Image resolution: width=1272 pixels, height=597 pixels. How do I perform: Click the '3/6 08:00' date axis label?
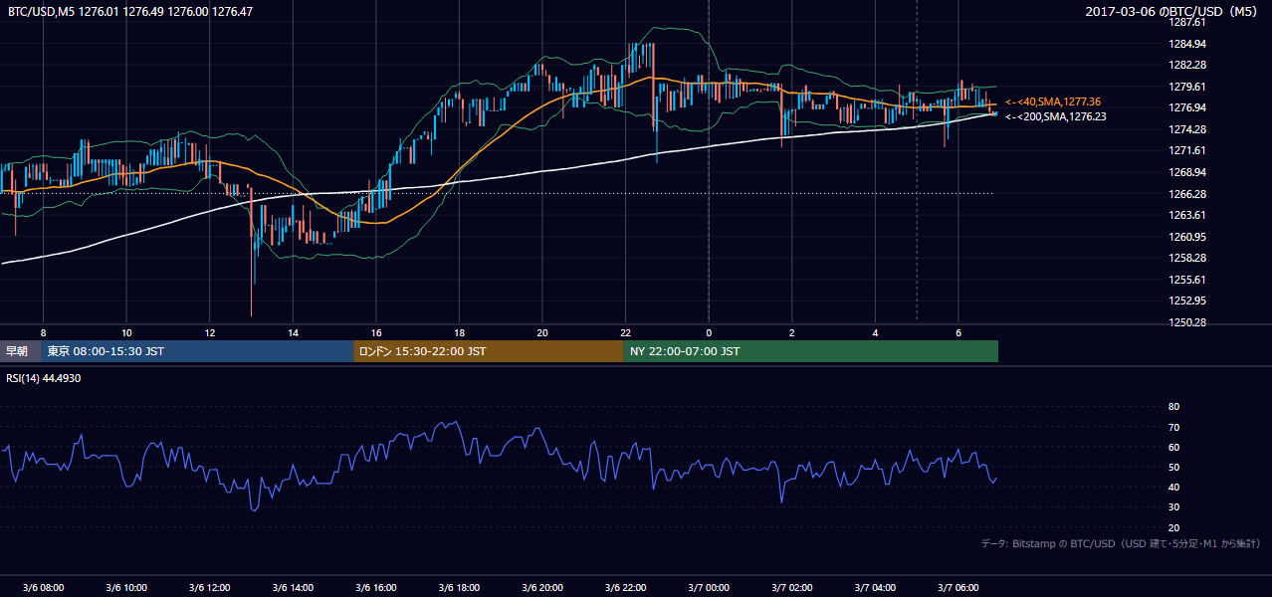[43, 587]
